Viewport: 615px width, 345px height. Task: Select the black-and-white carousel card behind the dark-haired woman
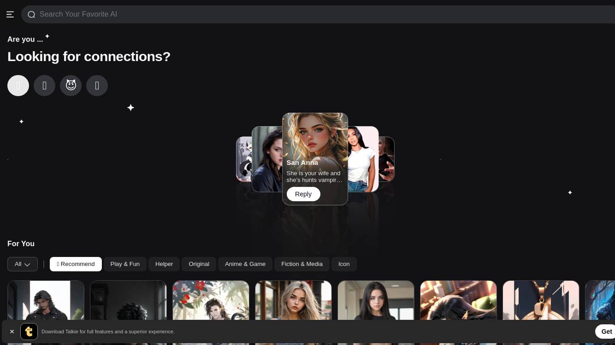tap(244, 159)
